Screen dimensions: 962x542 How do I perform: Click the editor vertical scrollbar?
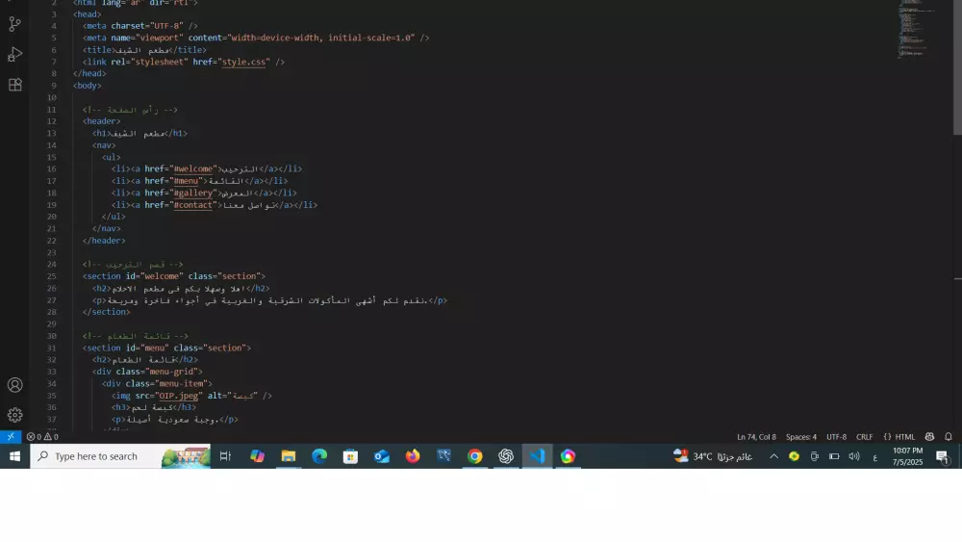[957, 67]
